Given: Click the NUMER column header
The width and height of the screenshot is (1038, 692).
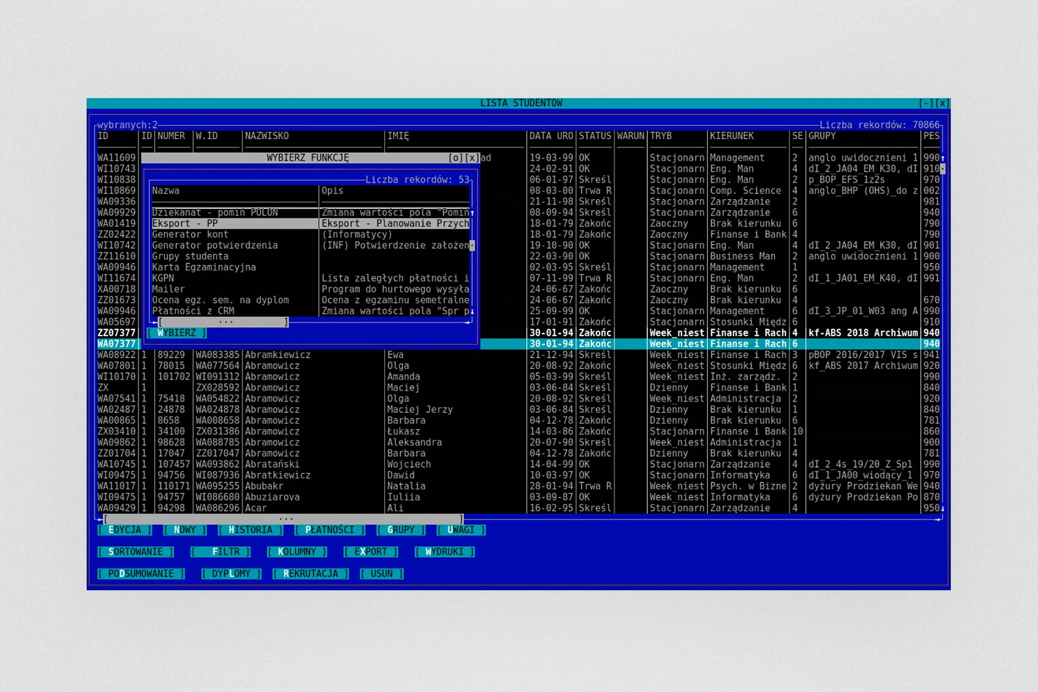Looking at the screenshot, I should coord(171,136).
